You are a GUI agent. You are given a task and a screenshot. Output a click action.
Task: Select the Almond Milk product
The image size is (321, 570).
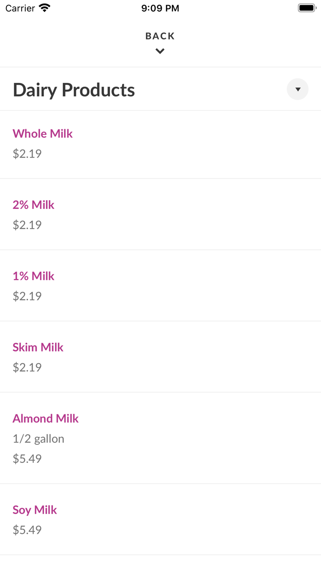(45, 418)
